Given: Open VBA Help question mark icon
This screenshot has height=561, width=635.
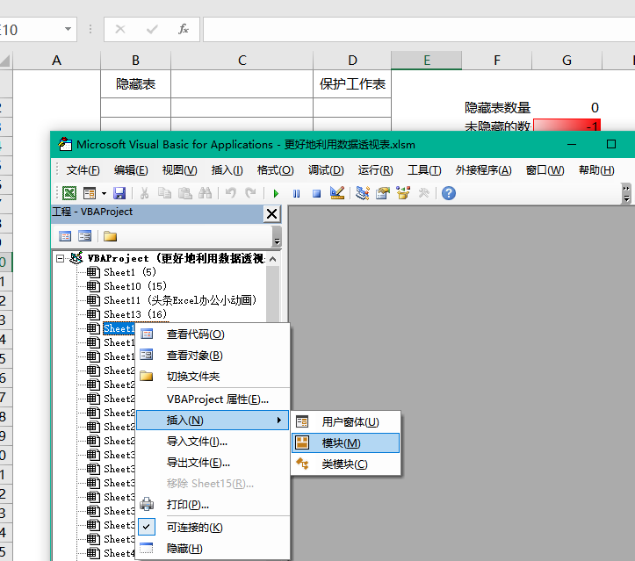Looking at the screenshot, I should pyautogui.click(x=449, y=193).
